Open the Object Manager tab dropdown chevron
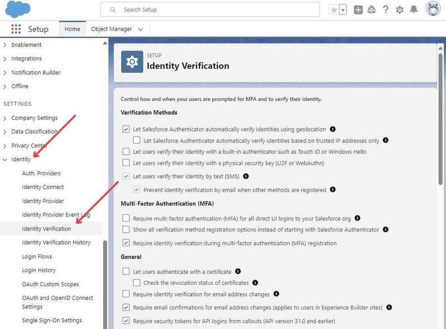 point(140,30)
